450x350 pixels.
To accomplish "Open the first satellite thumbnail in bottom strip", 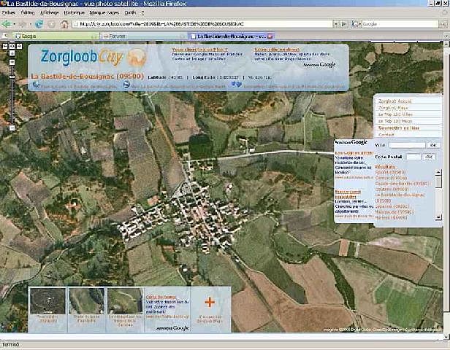I will click(47, 301).
